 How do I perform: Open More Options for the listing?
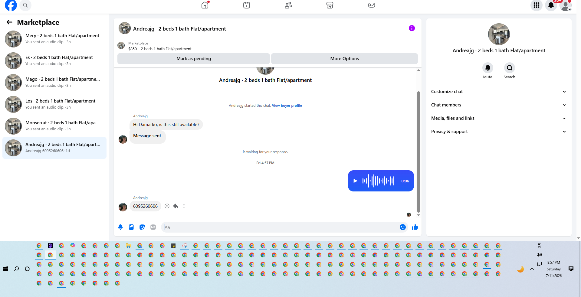coord(344,59)
